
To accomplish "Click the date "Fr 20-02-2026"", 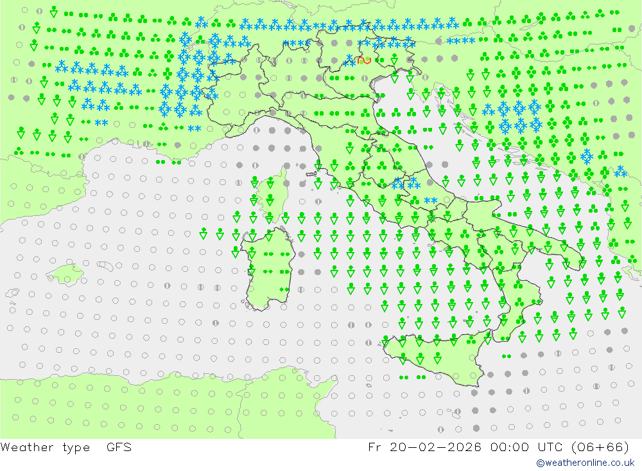I will [424, 447].
